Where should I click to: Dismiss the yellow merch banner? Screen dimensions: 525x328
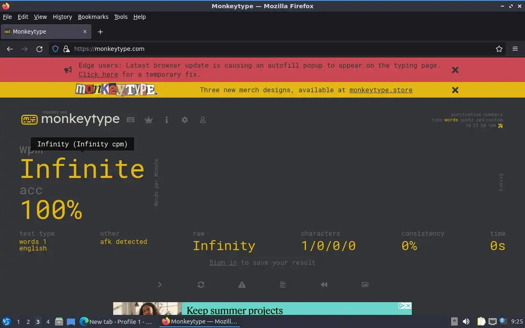455,90
